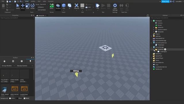Image resolution: width=184 pixels, height=104 pixels.
Task: Click the Undo arrow icon
Action: tap(20, 1)
